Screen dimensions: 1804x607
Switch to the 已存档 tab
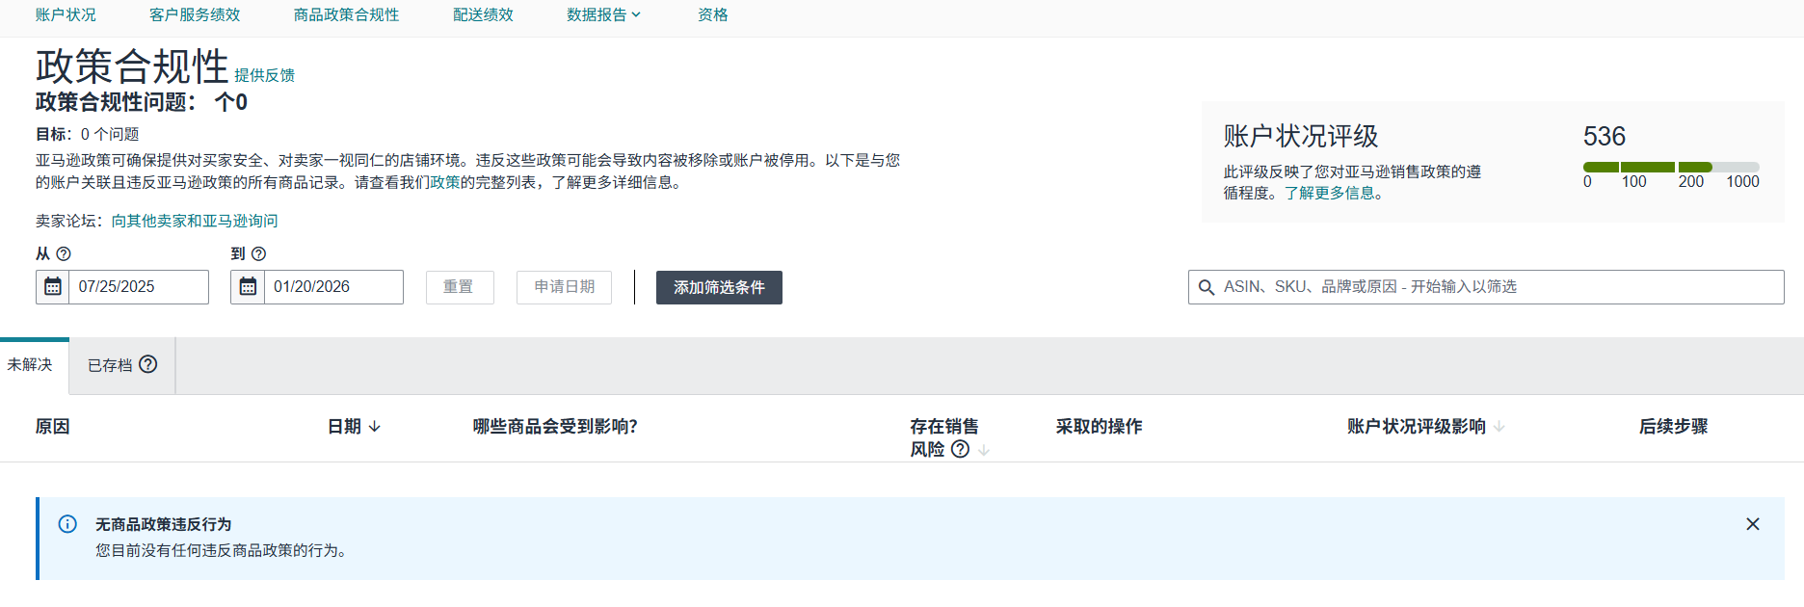[x=110, y=365]
